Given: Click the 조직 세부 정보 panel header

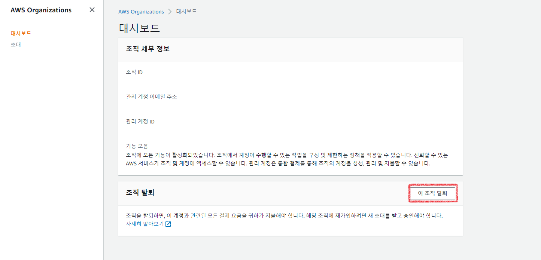Looking at the screenshot, I should click(x=148, y=49).
